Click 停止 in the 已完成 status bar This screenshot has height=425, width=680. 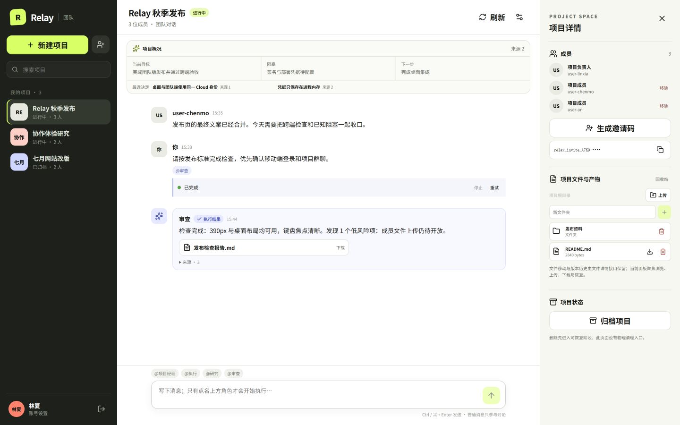(x=478, y=188)
